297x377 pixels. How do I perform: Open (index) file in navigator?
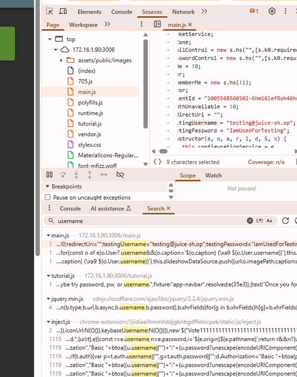[x=86, y=71]
